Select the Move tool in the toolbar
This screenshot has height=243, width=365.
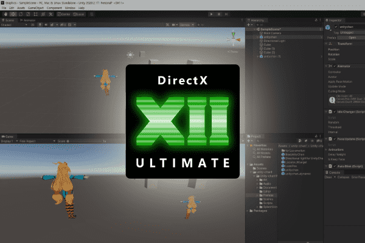13,14
